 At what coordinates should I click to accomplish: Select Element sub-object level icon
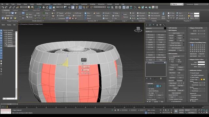160,86
